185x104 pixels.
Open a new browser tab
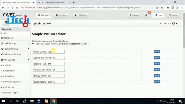pos(73,2)
